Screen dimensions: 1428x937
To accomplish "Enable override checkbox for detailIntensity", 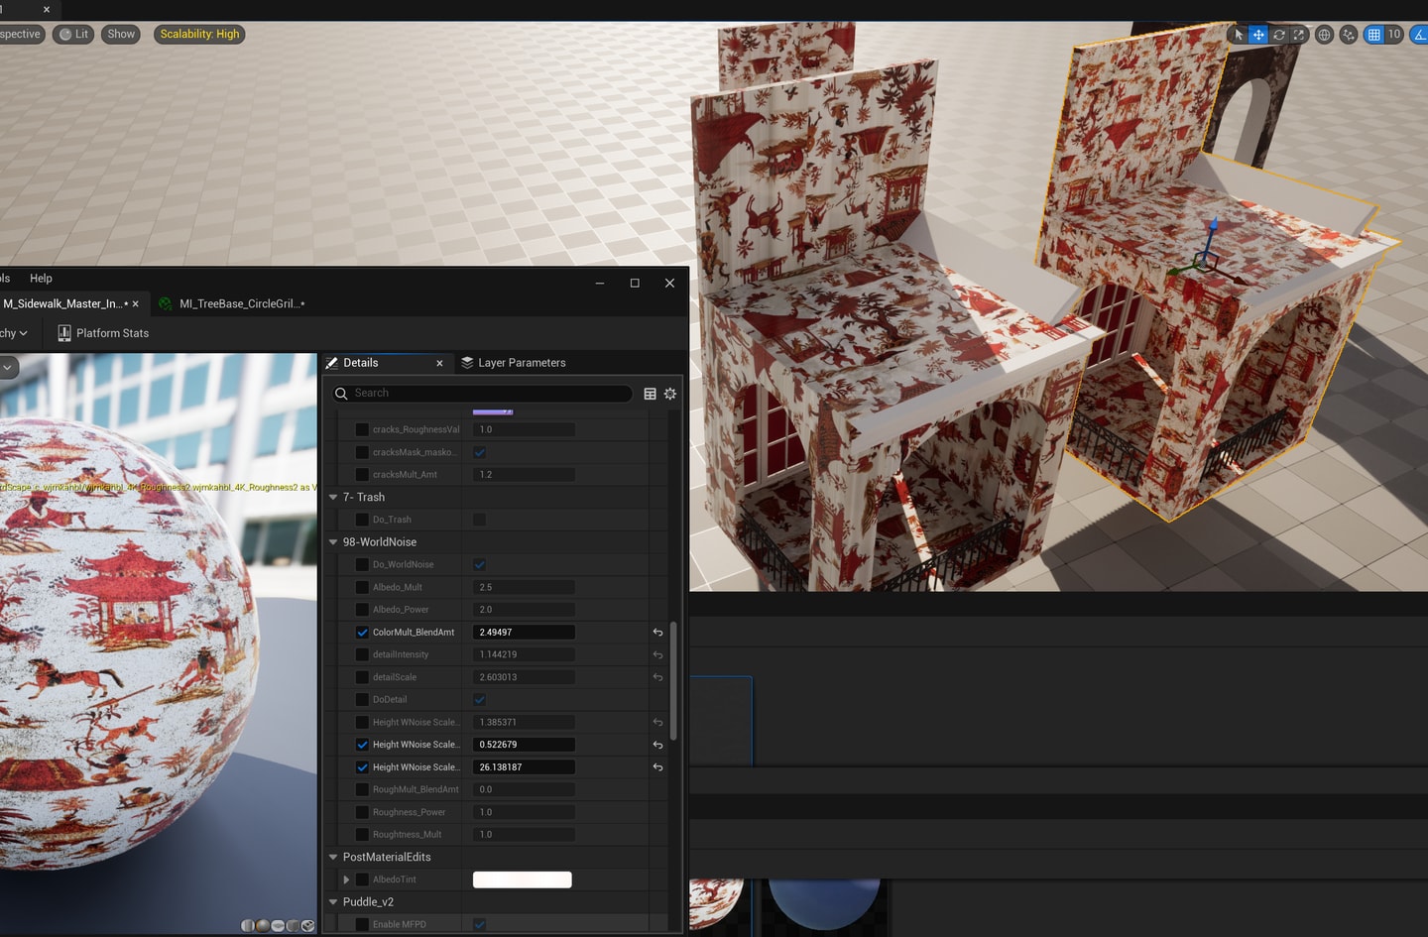I will pos(362,654).
